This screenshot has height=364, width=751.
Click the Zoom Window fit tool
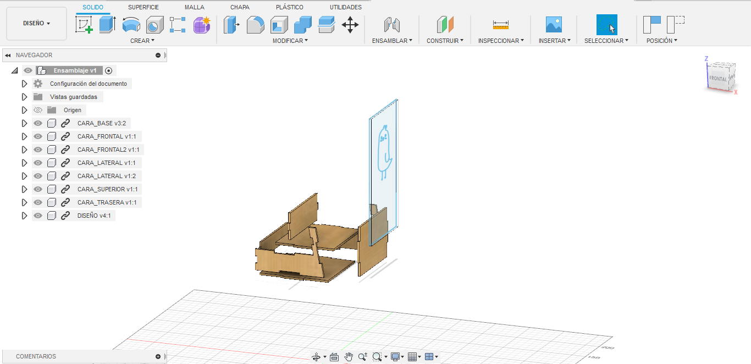[377, 357]
